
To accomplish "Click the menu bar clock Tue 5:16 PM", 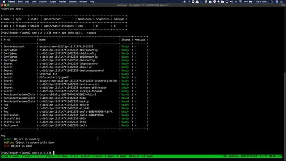I will (x=261, y=2).
